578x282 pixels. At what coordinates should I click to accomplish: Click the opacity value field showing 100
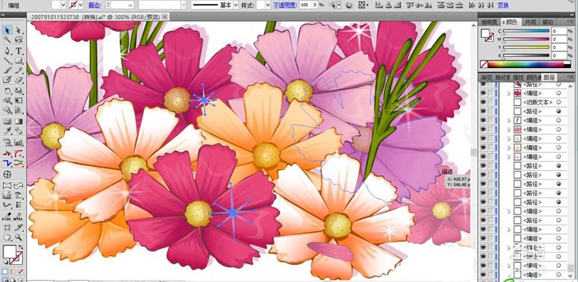click(x=305, y=5)
